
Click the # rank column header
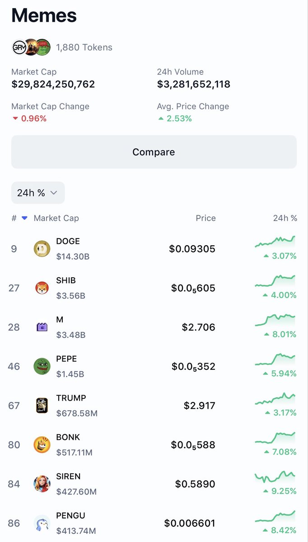pyautogui.click(x=14, y=219)
